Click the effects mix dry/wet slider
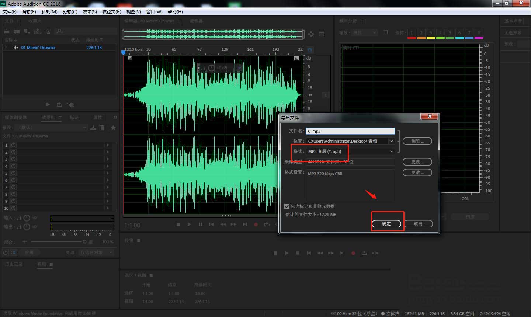Viewport: 531px width, 317px height. (x=58, y=242)
